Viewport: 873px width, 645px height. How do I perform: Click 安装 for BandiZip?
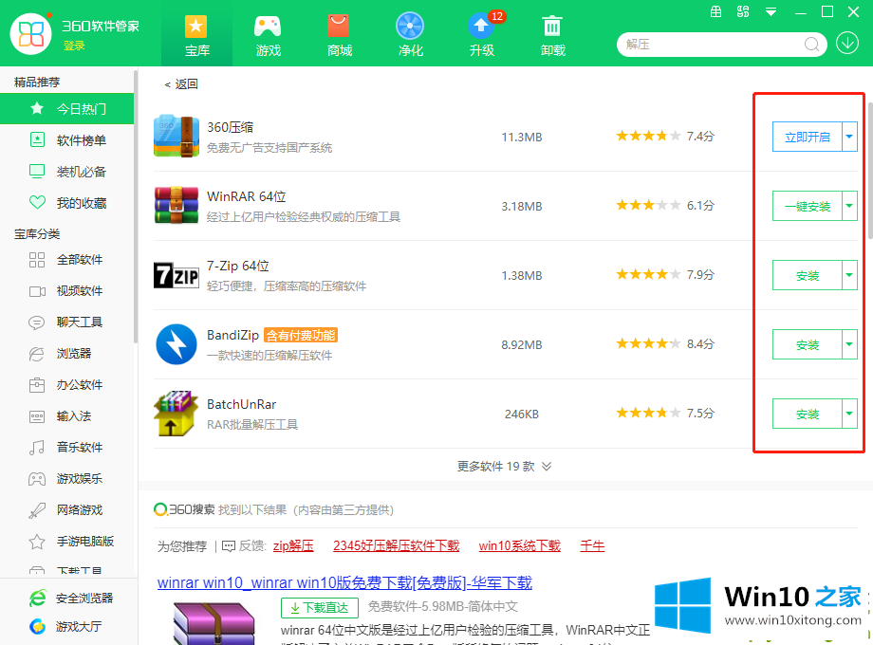[808, 344]
